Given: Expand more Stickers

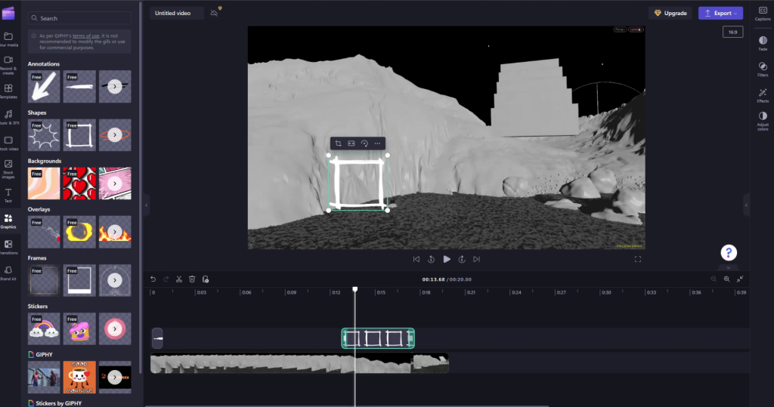Looking at the screenshot, I should [x=115, y=328].
